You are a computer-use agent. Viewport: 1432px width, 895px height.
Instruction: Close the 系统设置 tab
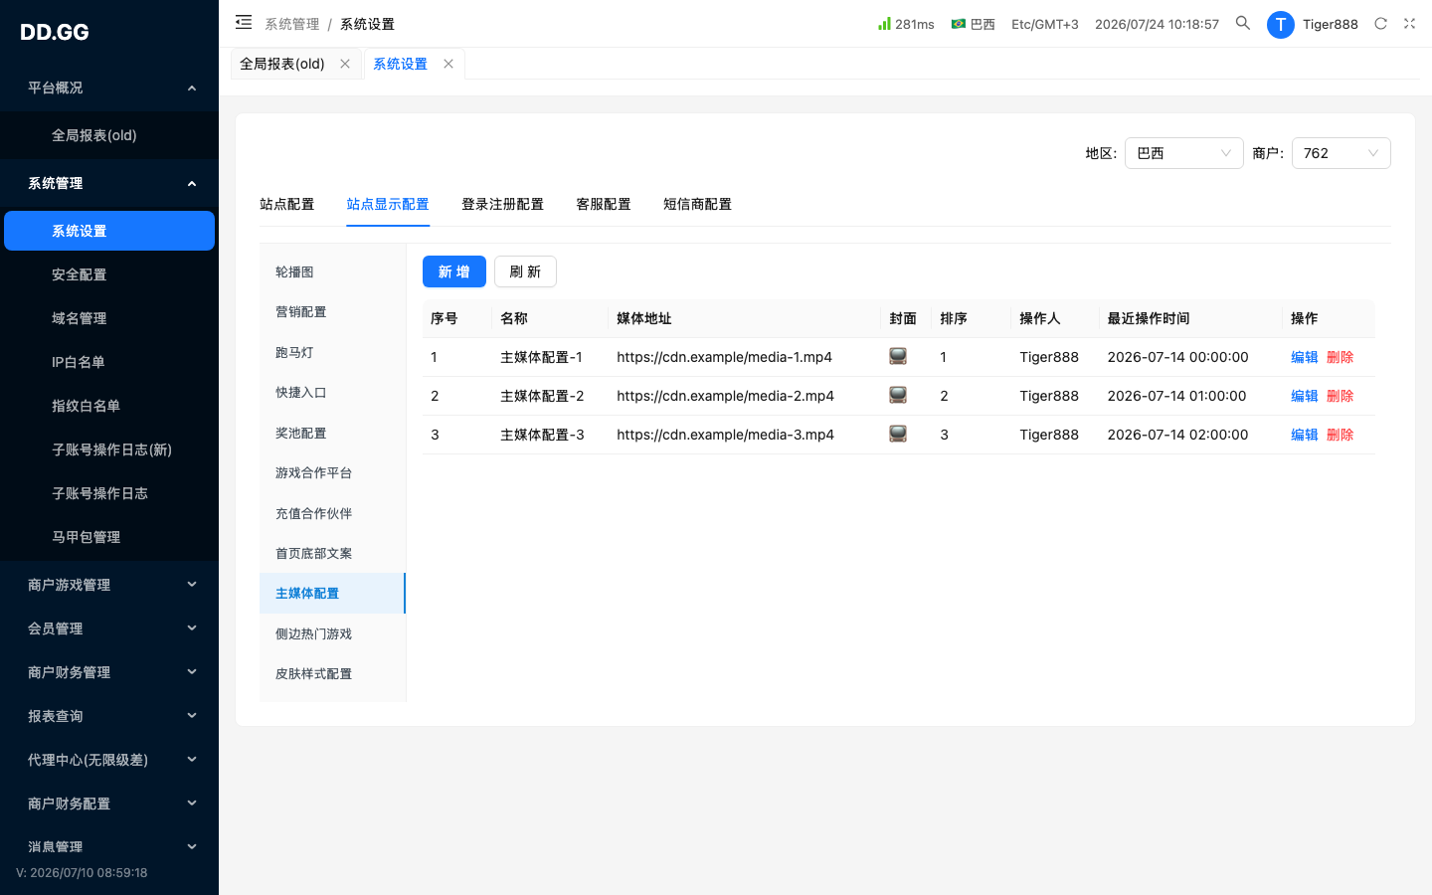(448, 64)
